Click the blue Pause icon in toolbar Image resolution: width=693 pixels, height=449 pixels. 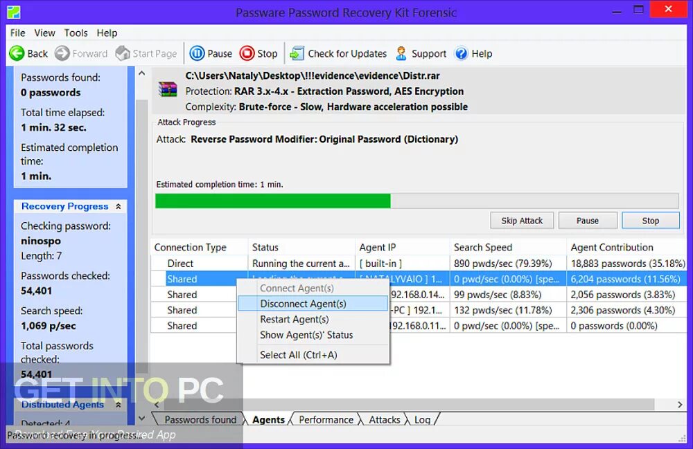click(197, 53)
